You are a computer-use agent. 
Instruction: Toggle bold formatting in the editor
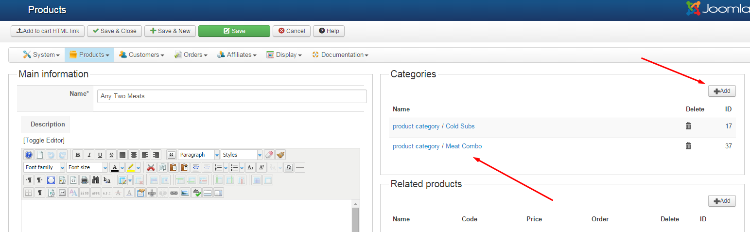coord(78,155)
